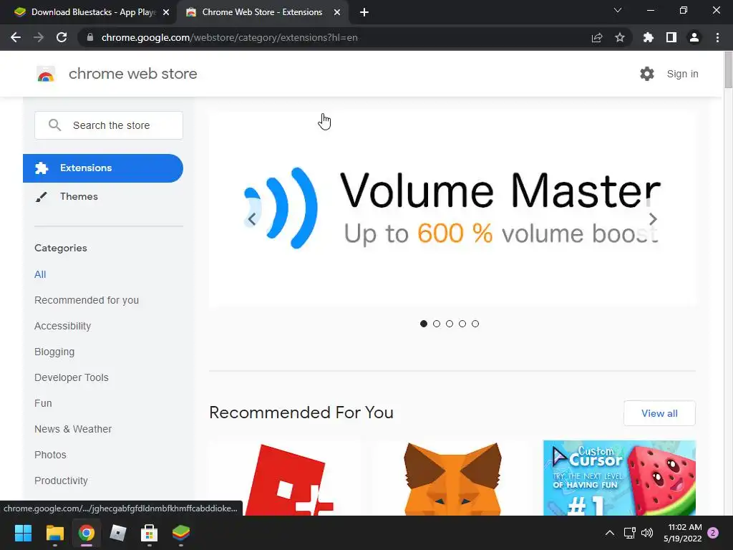Screen dimensions: 733x550
Task: Click the Chrome Web Store rainbow logo
Action: (46, 74)
